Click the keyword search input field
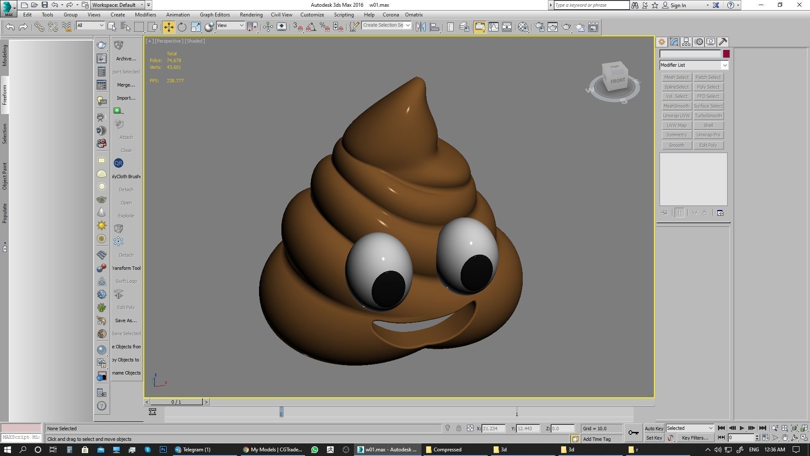The image size is (810, 456). pyautogui.click(x=591, y=5)
